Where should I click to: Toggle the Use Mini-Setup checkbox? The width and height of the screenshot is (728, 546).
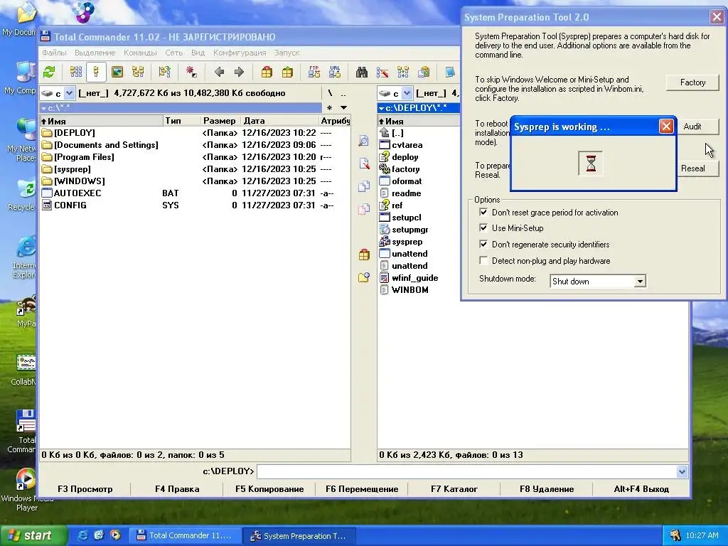pos(483,228)
